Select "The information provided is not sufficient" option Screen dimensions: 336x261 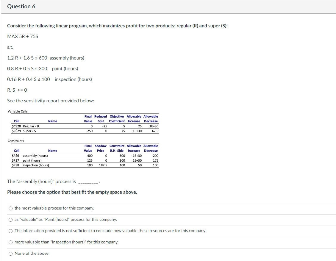[10, 231]
